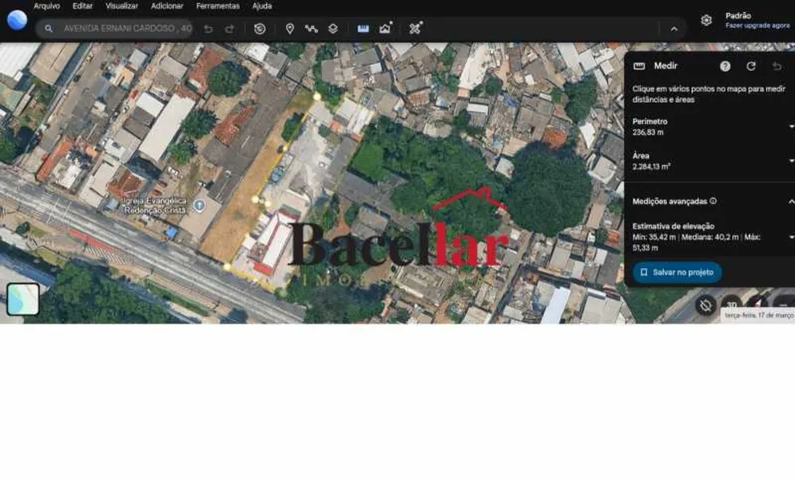This screenshot has height=482, width=795.
Task: Click the Padrão account plan label
Action: click(x=739, y=16)
